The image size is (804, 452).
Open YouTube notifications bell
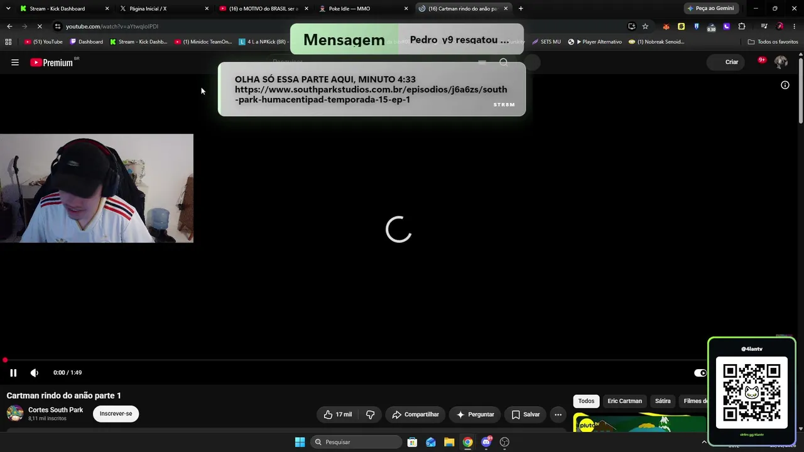761,62
